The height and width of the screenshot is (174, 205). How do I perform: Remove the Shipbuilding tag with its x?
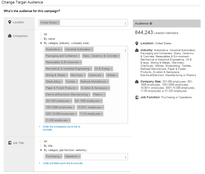coord(62,82)
